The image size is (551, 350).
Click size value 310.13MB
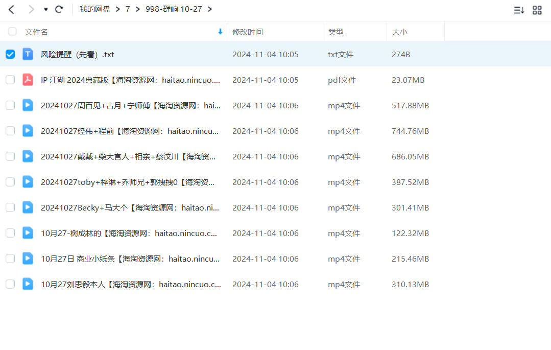pyautogui.click(x=411, y=284)
